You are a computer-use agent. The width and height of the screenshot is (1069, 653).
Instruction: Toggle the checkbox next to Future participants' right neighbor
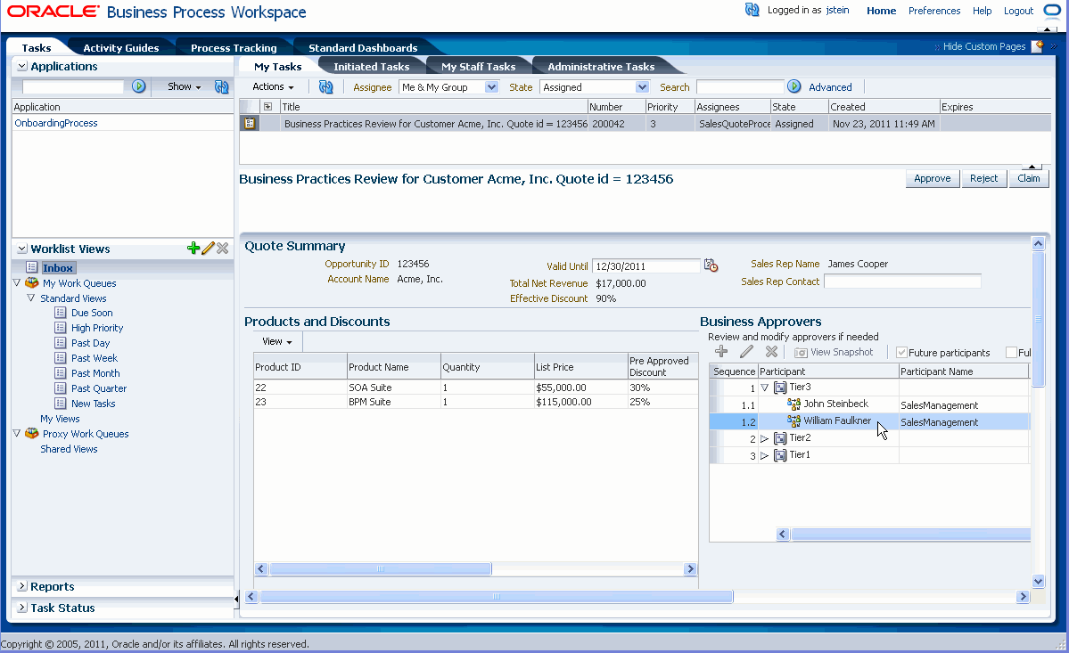point(1011,352)
